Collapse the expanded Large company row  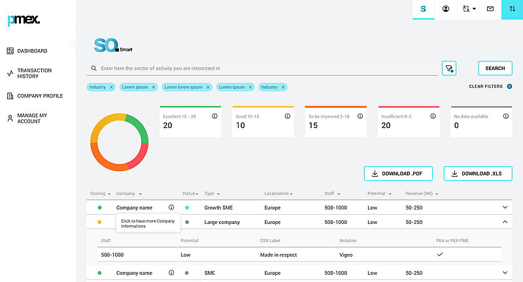tap(505, 222)
